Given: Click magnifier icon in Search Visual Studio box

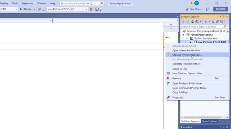Looking at the screenshot, I should (102, 3).
